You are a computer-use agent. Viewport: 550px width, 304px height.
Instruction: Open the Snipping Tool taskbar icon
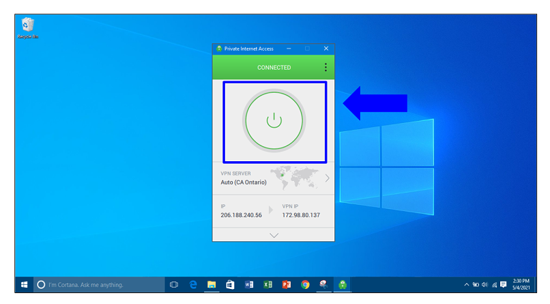323,285
